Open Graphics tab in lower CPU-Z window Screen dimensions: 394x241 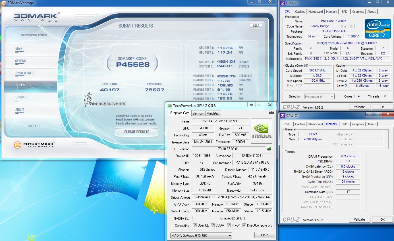pos(358,124)
